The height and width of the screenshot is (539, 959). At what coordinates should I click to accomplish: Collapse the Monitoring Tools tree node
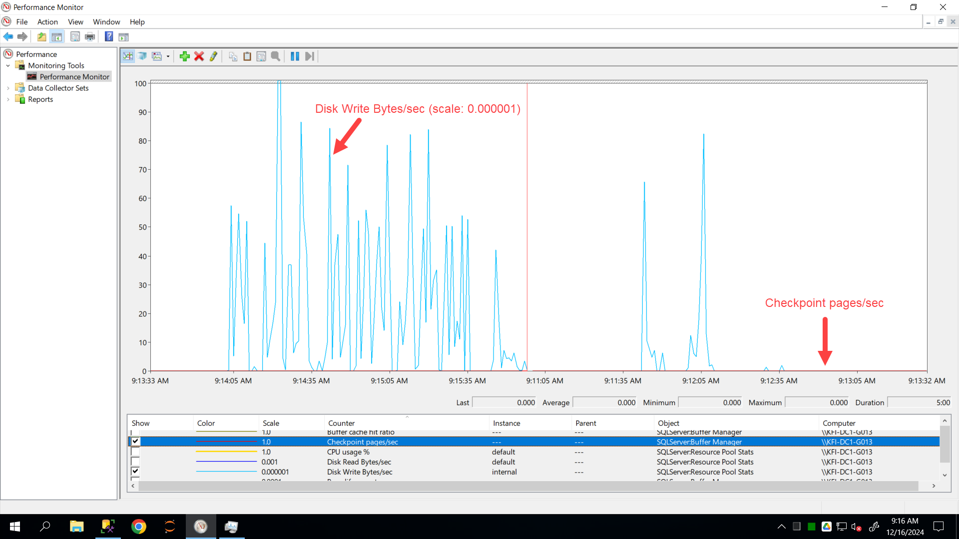(8, 65)
